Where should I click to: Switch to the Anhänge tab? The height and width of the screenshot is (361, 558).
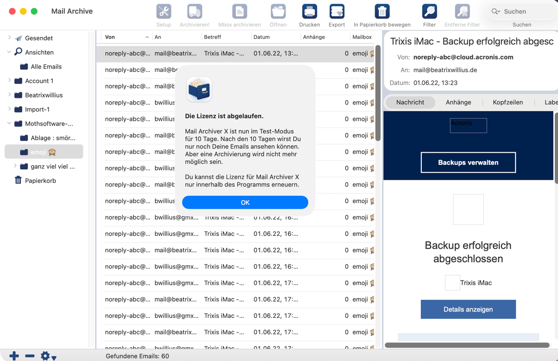click(x=458, y=102)
